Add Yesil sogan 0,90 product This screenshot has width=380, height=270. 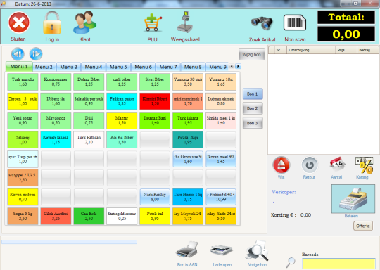tap(23, 120)
